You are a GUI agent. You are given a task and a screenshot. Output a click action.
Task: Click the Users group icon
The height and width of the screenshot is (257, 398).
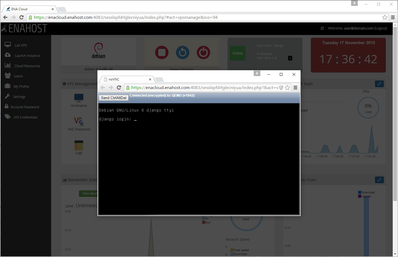coord(8,75)
